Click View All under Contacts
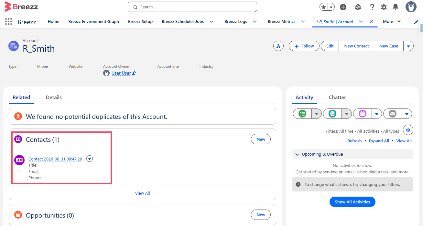The width and height of the screenshot is (423, 226). pyautogui.click(x=142, y=193)
